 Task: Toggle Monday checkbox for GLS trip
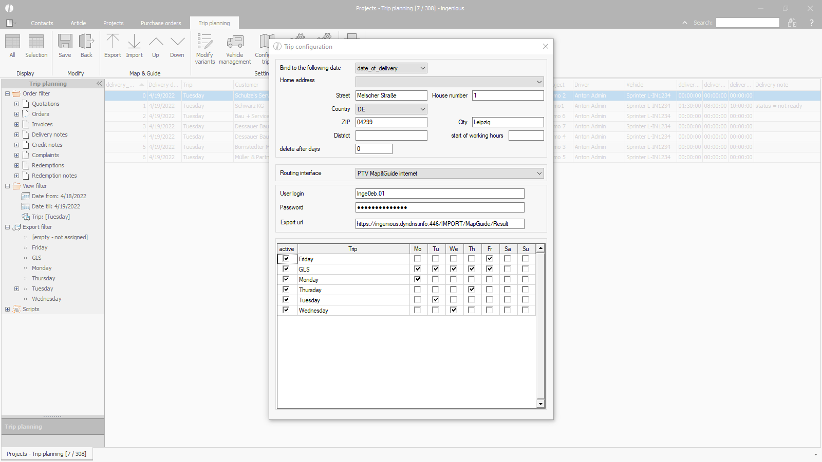click(x=417, y=269)
